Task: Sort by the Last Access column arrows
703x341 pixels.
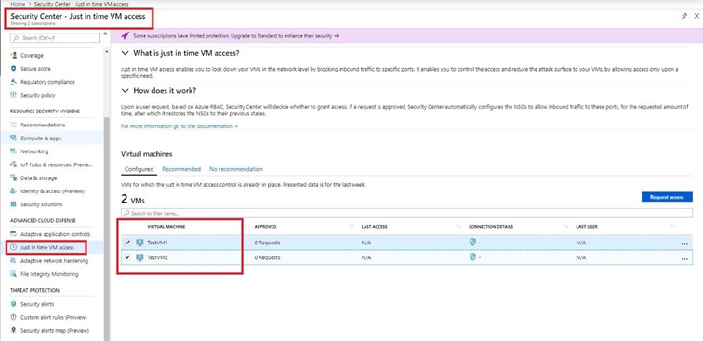Action: point(458,227)
